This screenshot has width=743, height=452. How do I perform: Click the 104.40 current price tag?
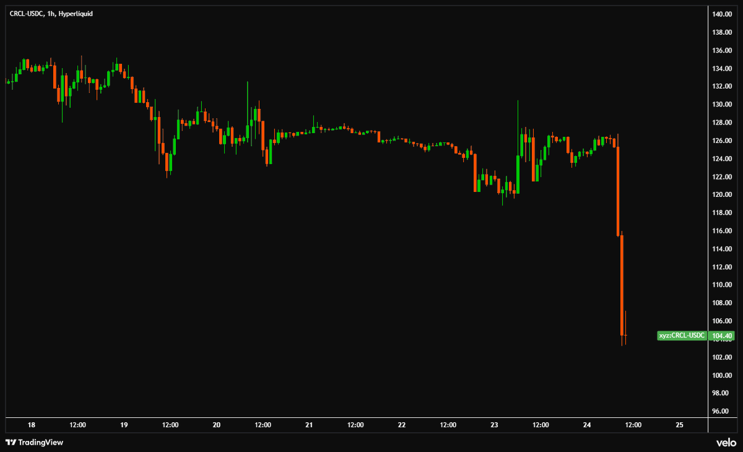point(723,336)
